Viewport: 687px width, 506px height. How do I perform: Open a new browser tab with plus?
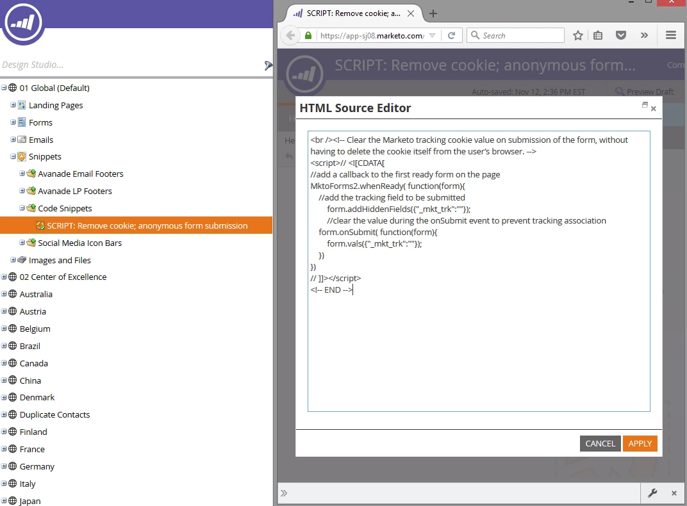point(433,13)
